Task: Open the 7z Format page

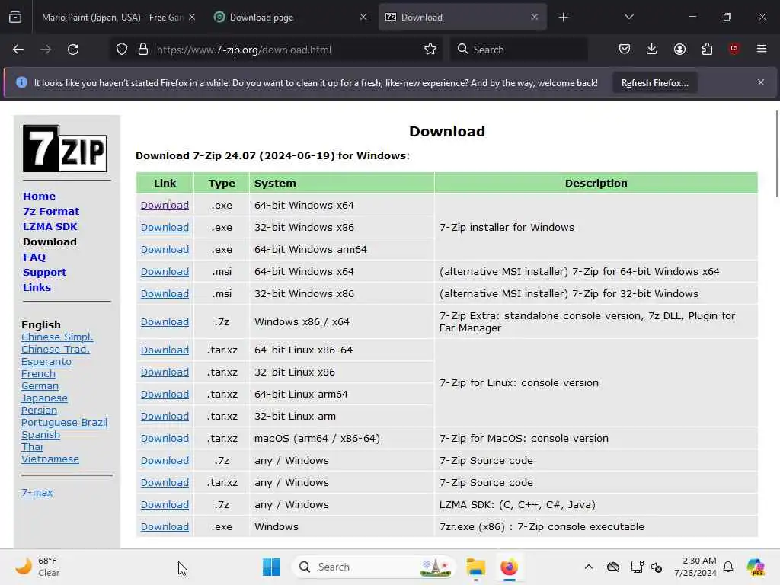Action: tap(51, 212)
